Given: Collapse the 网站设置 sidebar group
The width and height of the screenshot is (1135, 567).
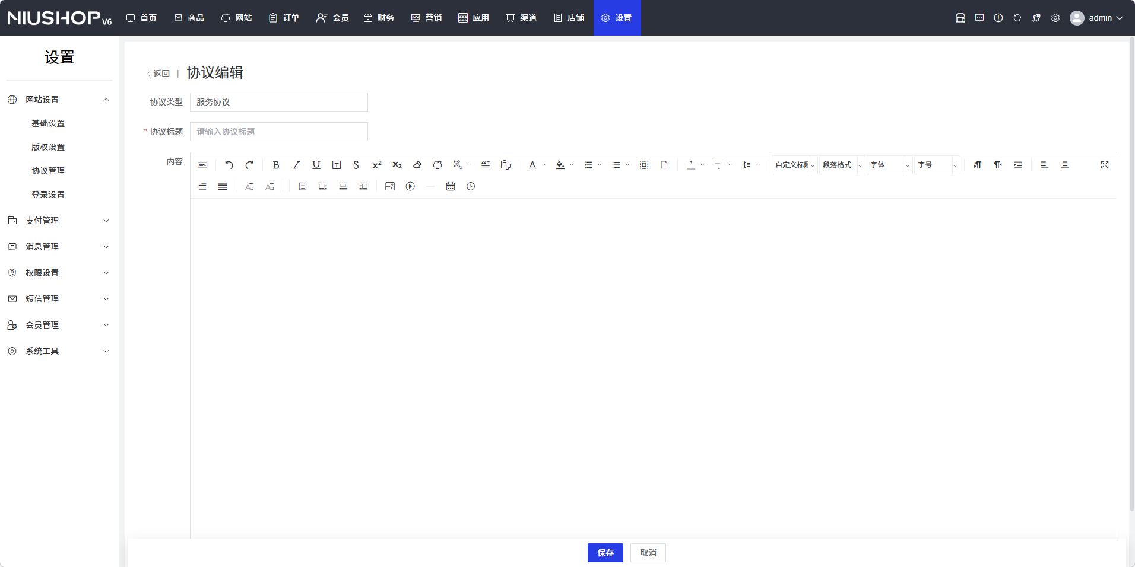Looking at the screenshot, I should point(59,100).
